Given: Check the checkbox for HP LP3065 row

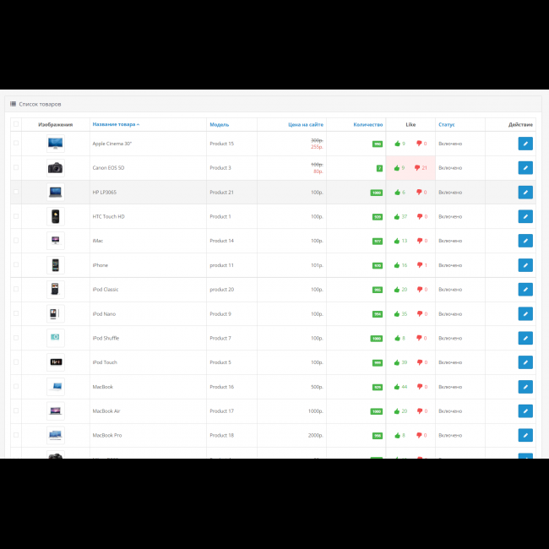Looking at the screenshot, I should coord(15,193).
